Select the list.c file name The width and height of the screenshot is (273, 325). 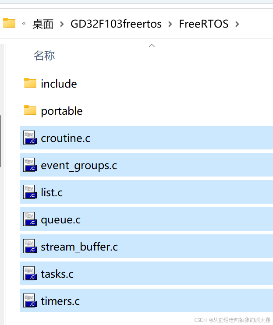tap(52, 192)
